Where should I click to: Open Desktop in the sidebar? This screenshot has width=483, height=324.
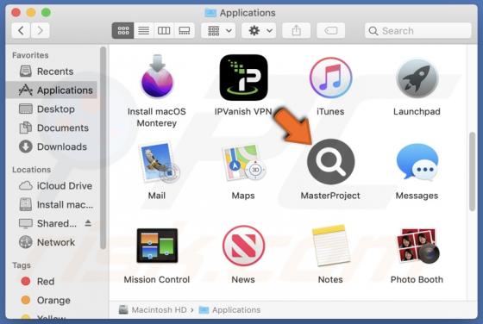click(52, 109)
